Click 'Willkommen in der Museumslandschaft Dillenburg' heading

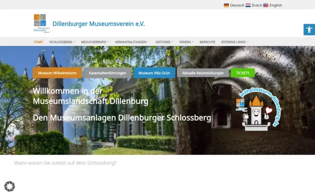click(91, 96)
